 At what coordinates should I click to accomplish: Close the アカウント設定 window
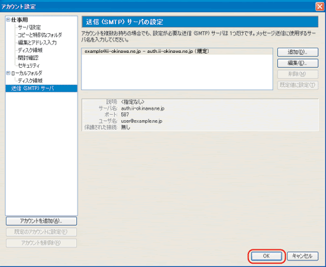point(319,7)
